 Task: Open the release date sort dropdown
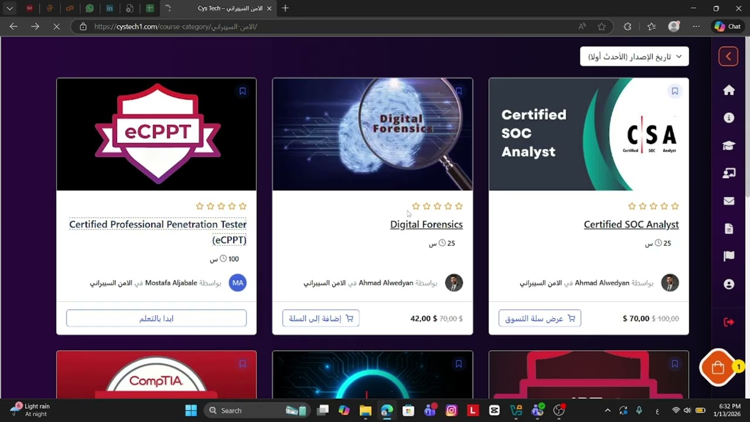[635, 56]
